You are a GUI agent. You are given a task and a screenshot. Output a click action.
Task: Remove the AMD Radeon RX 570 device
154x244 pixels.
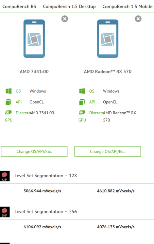point(138,19)
